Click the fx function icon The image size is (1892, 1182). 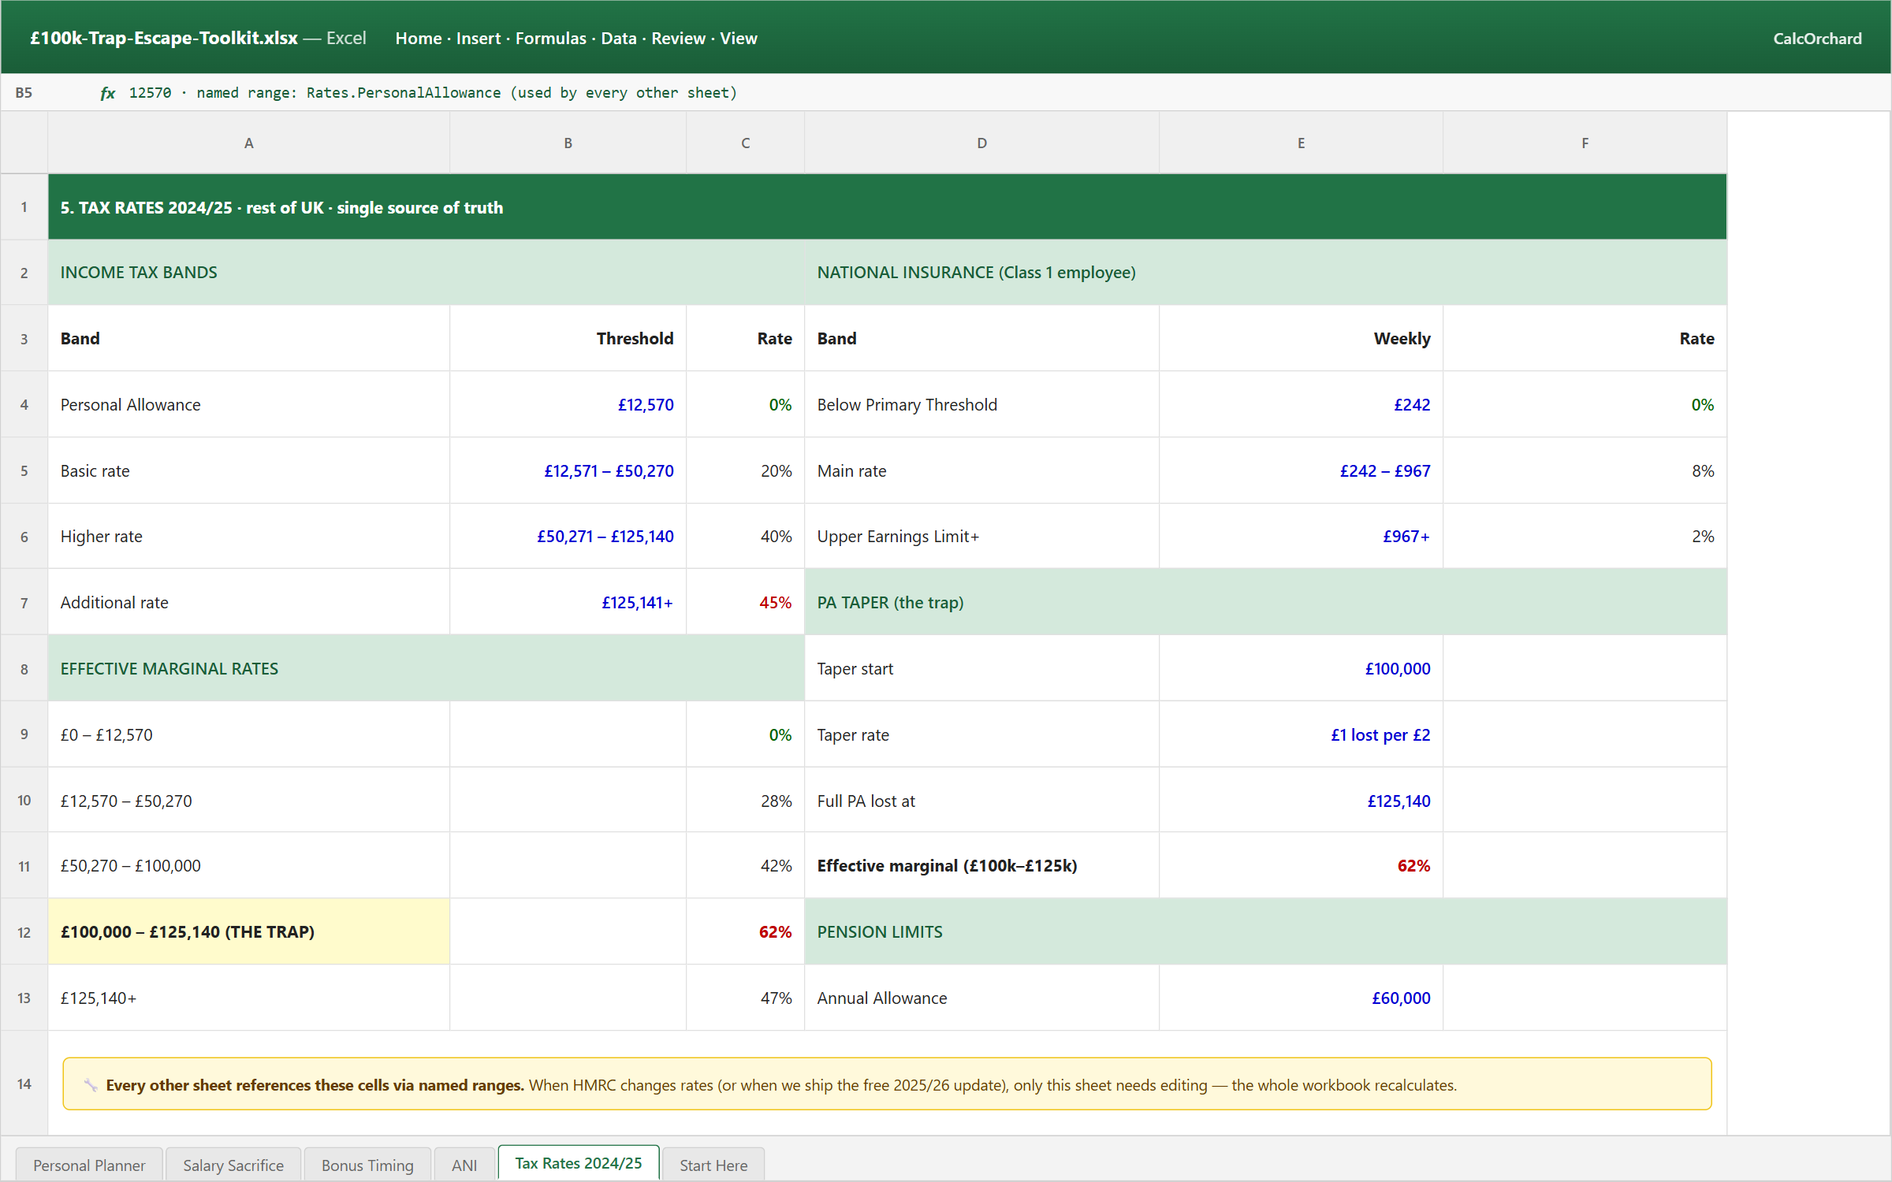[108, 93]
